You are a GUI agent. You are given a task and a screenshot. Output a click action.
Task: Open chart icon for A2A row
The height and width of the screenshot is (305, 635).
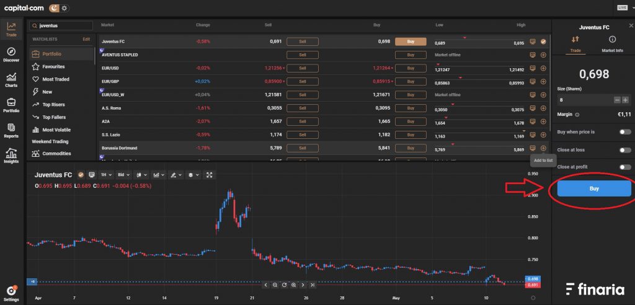(533, 122)
